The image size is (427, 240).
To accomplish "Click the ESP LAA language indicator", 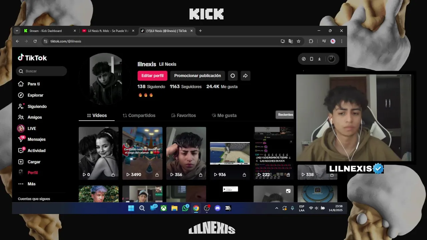I will (x=302, y=208).
